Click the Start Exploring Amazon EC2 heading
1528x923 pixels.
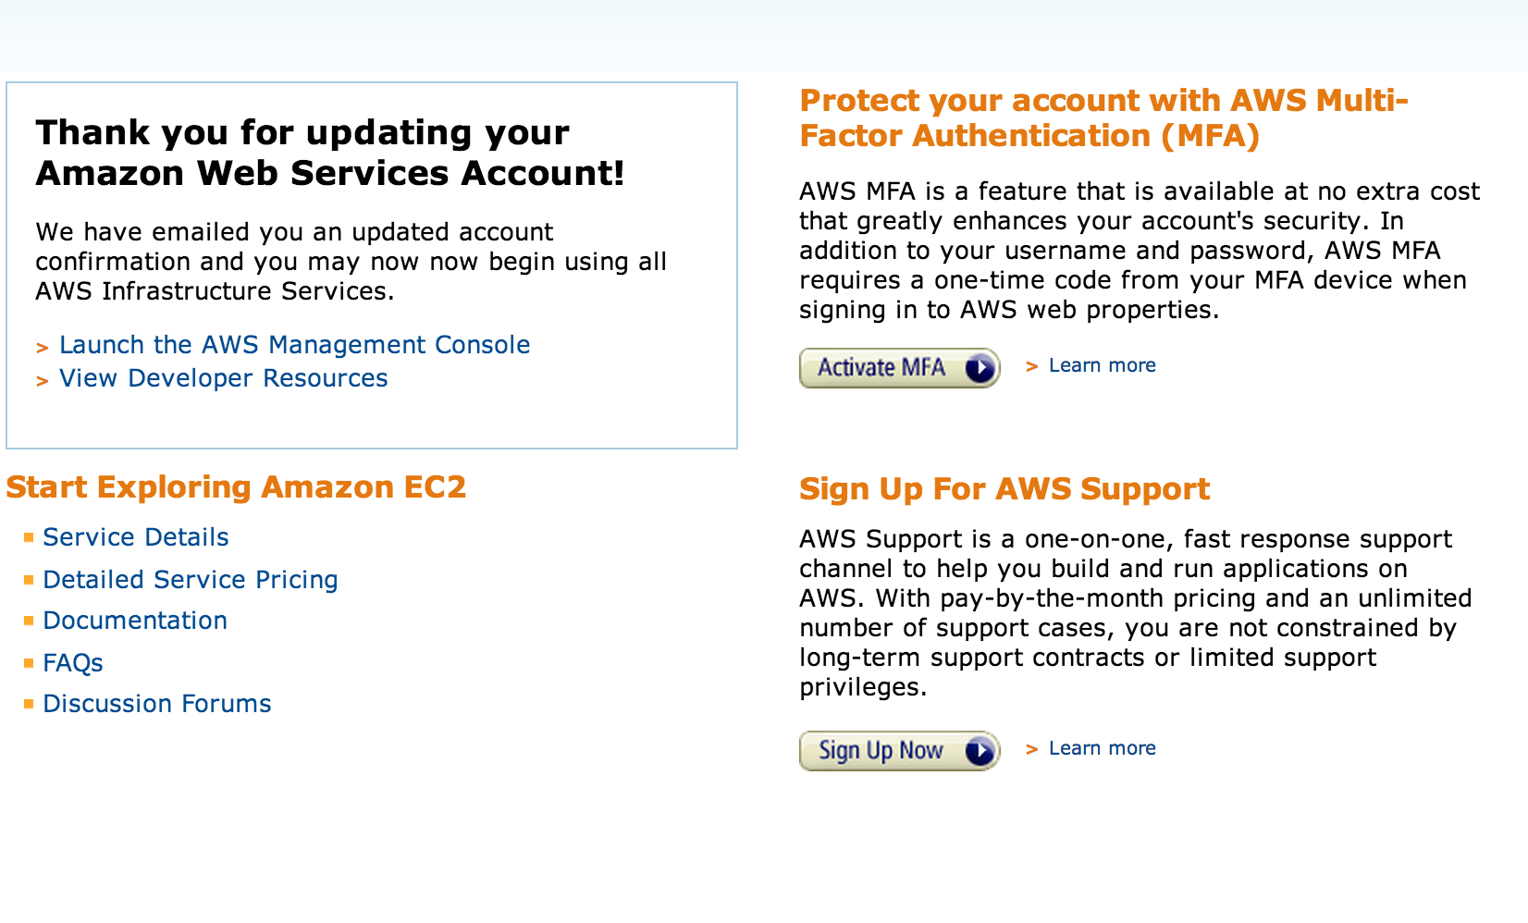click(x=236, y=487)
